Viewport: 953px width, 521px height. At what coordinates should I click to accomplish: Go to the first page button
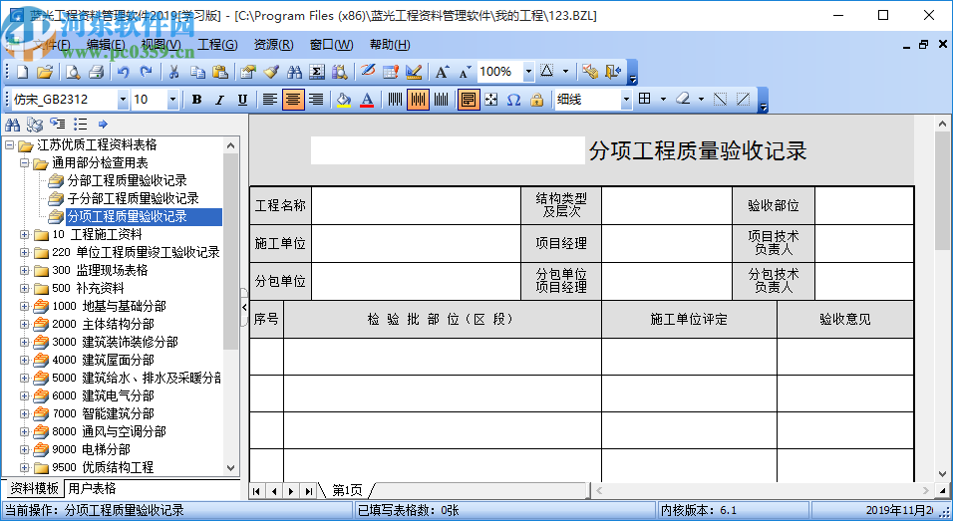click(x=257, y=491)
